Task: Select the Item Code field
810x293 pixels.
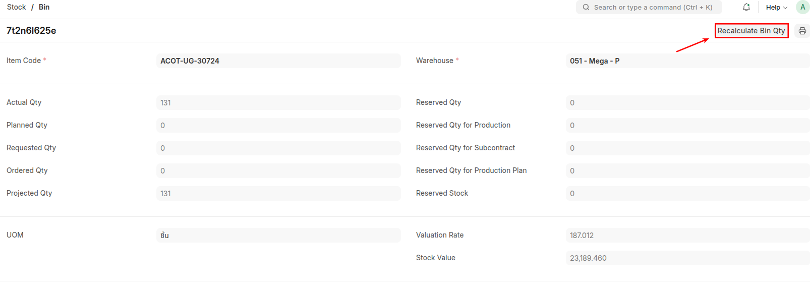Action: point(278,61)
